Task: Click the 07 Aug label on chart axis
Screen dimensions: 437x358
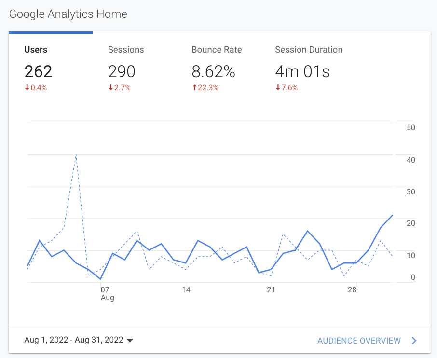Action: coord(107,294)
